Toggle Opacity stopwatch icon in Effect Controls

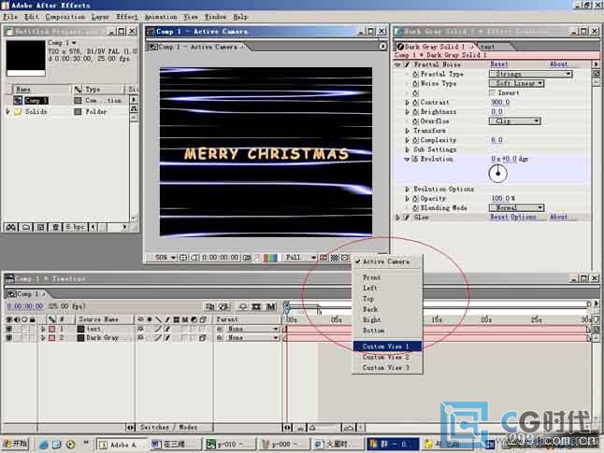coord(415,199)
